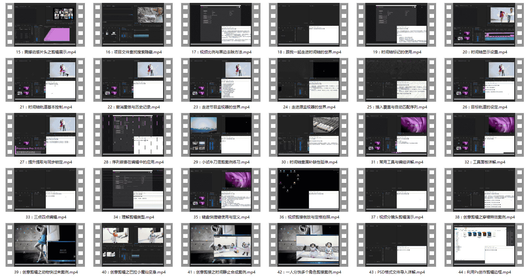Pick the thumbnail of video 29
This screenshot has width=529, height=277.
[221, 135]
